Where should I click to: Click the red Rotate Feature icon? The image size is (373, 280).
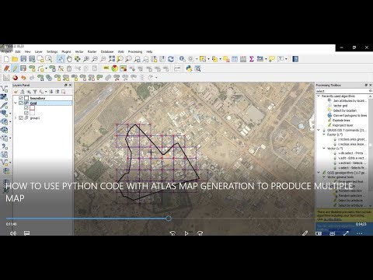[15, 78]
